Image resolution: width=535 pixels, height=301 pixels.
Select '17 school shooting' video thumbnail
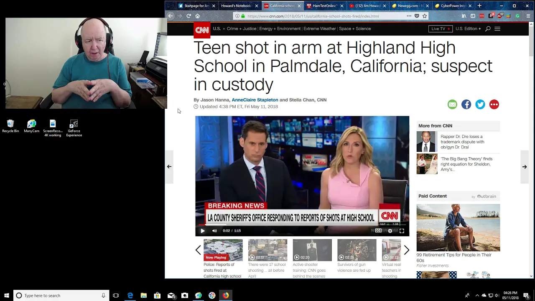point(267,250)
